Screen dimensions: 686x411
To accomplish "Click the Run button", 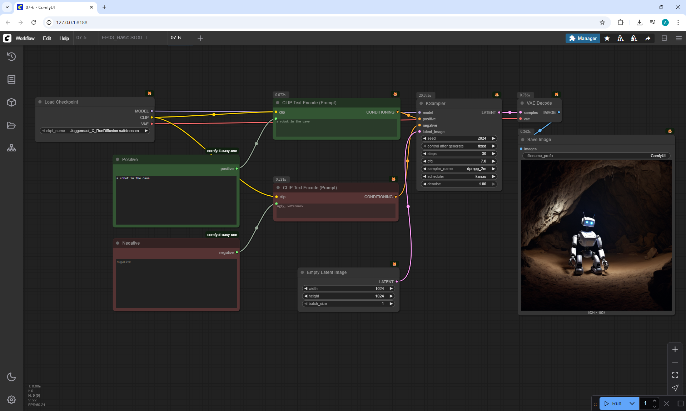I will tap(613, 404).
